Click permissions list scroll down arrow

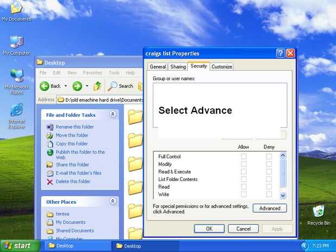[x=283, y=196]
